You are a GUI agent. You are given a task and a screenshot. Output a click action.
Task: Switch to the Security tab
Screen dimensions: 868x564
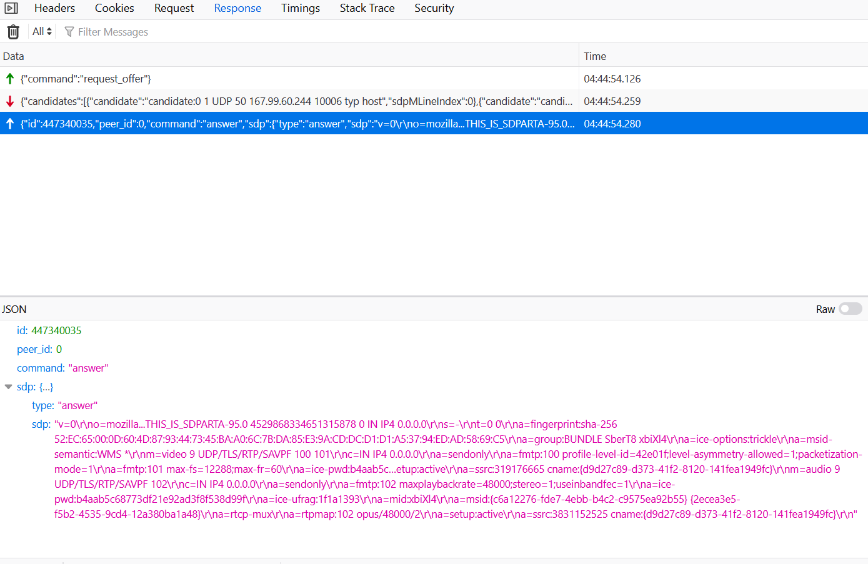pos(434,8)
